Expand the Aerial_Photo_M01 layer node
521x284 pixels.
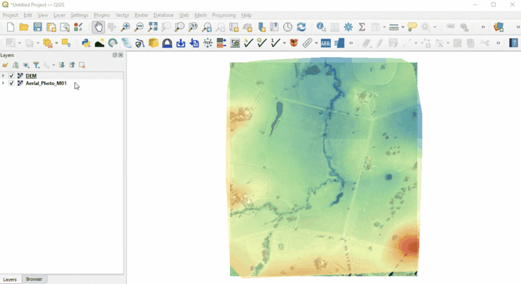(x=3, y=83)
